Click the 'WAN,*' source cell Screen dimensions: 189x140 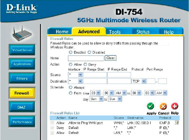click(119, 123)
